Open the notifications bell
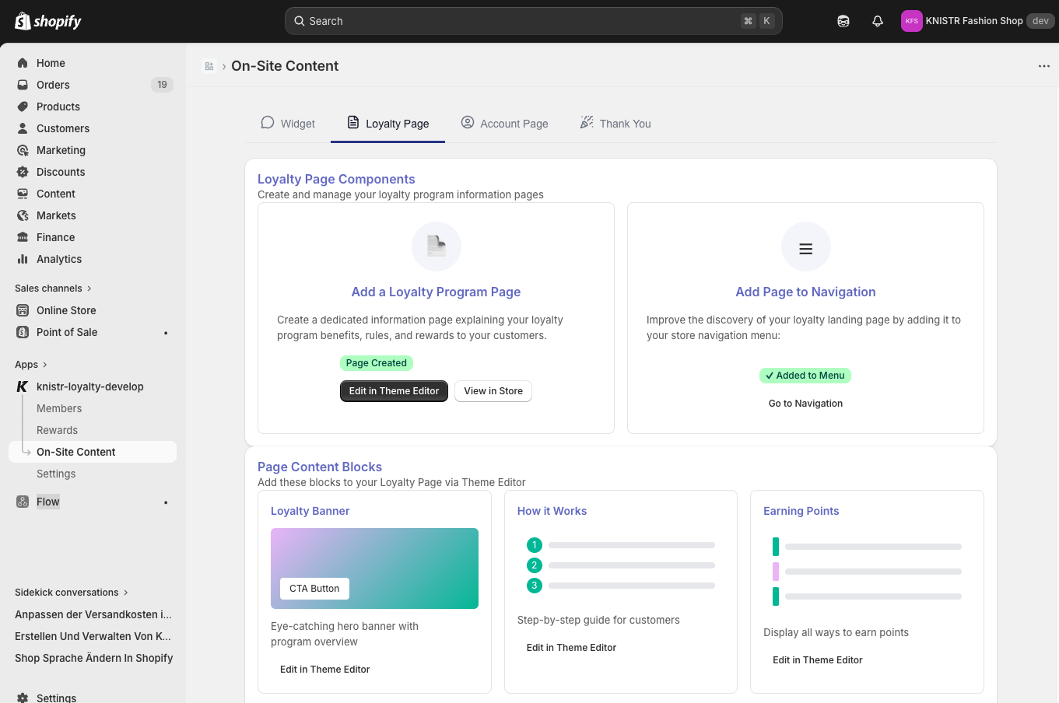Screen dimensions: 1059x703 pyautogui.click(x=878, y=21)
